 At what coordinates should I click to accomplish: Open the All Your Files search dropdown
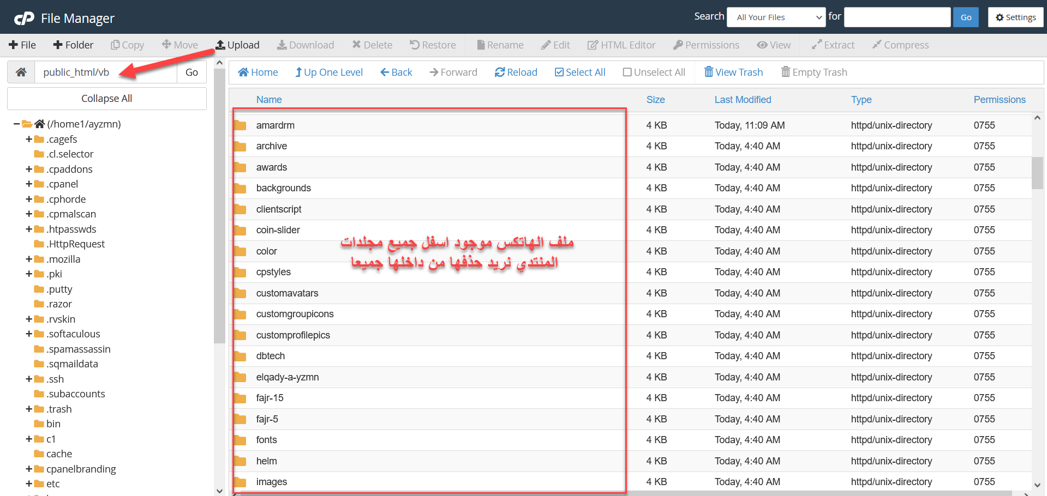[x=777, y=17]
